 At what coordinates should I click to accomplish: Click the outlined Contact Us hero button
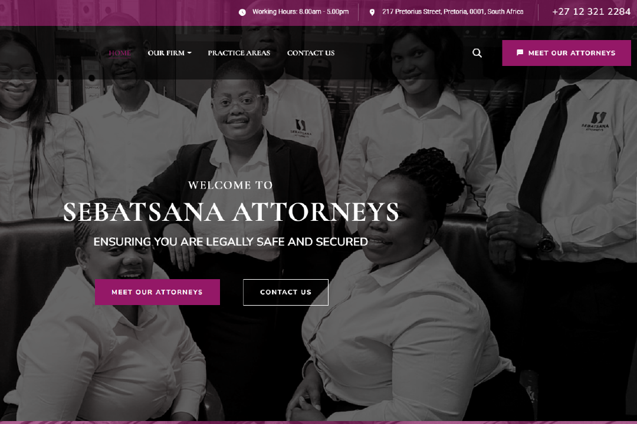click(x=285, y=292)
